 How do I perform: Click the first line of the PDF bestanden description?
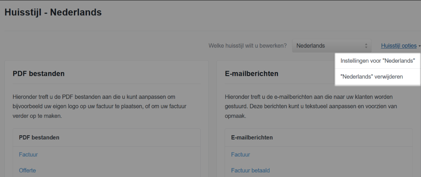click(x=94, y=97)
